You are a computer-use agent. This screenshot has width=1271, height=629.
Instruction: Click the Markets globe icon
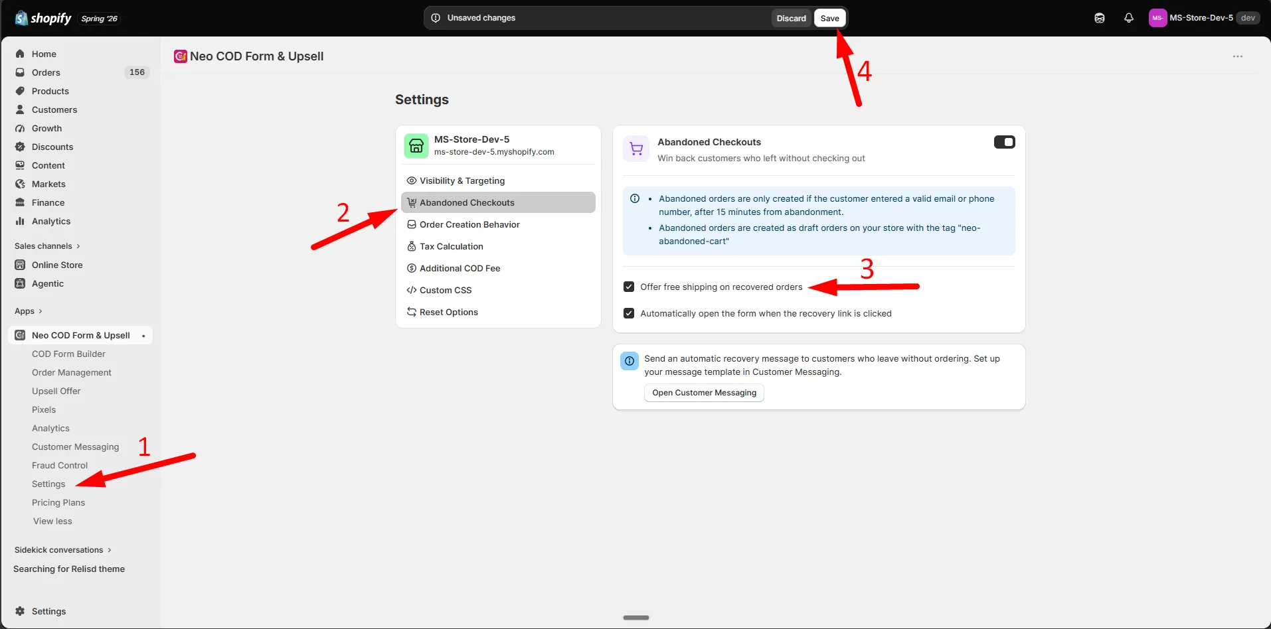pyautogui.click(x=20, y=184)
